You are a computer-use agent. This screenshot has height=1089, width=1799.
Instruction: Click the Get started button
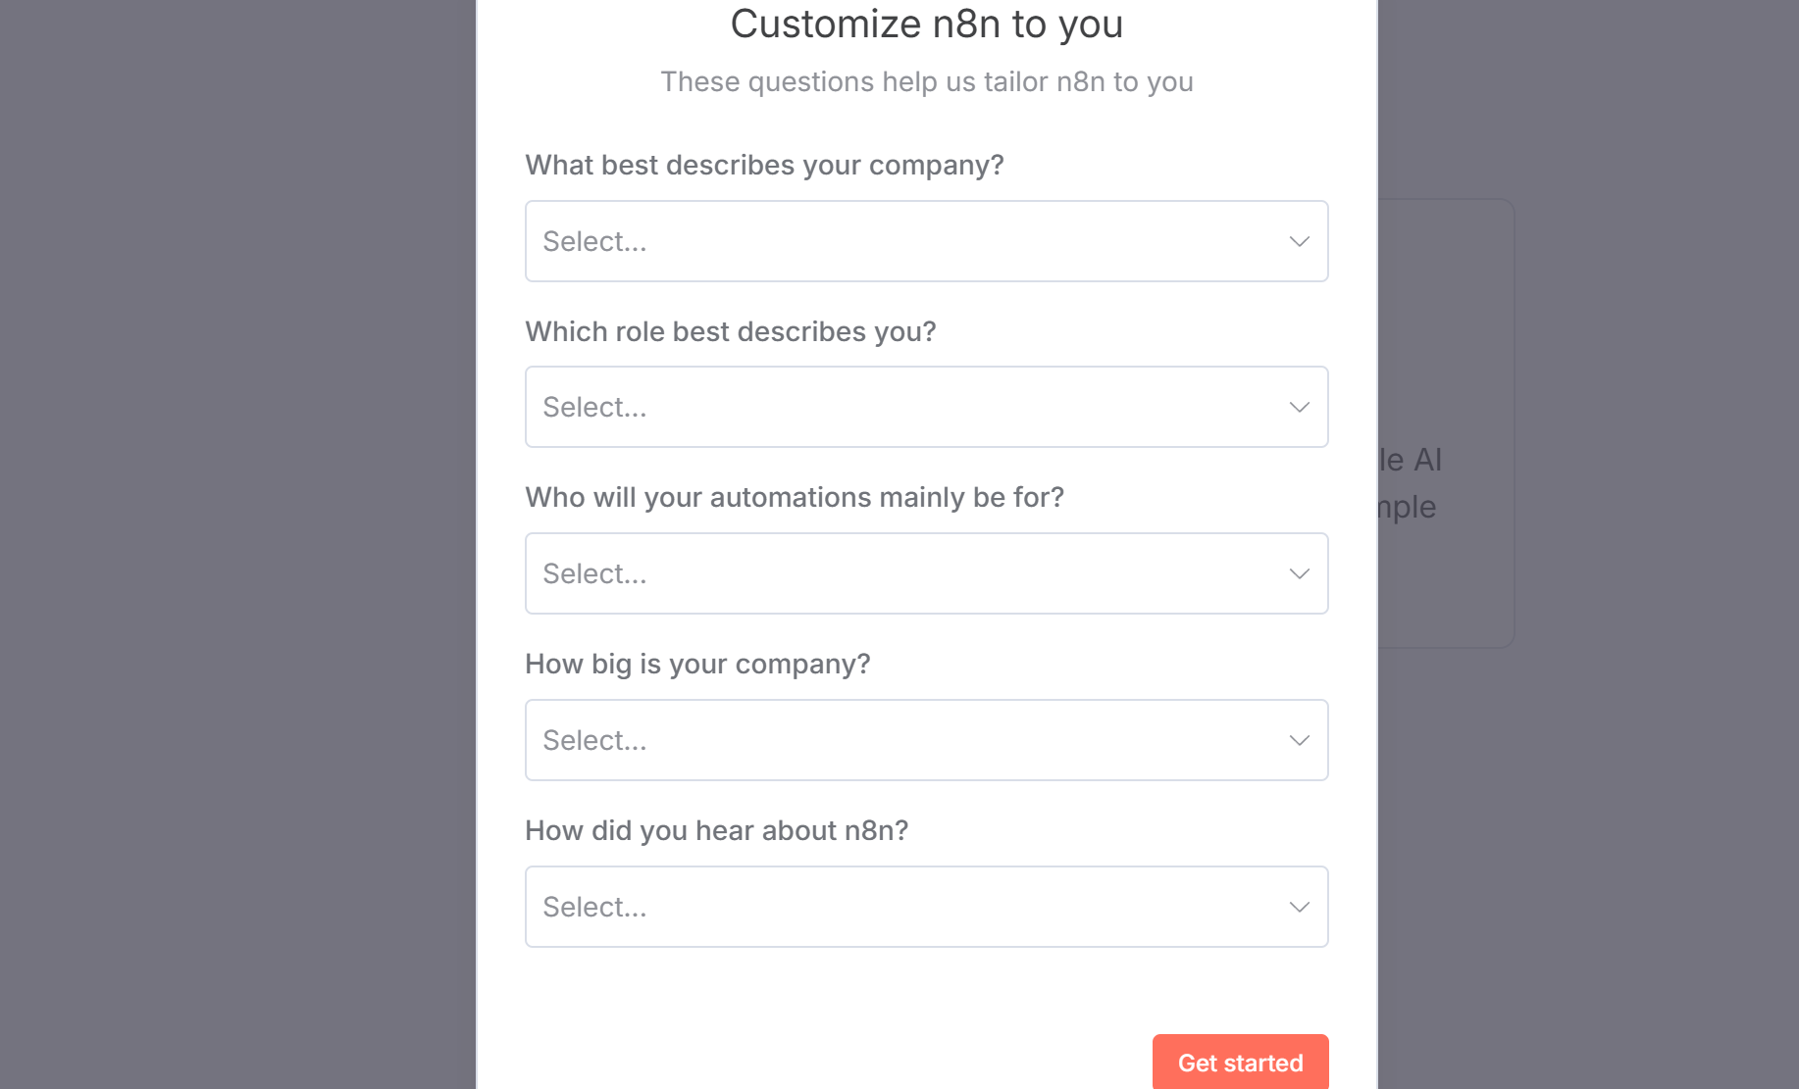click(1240, 1063)
